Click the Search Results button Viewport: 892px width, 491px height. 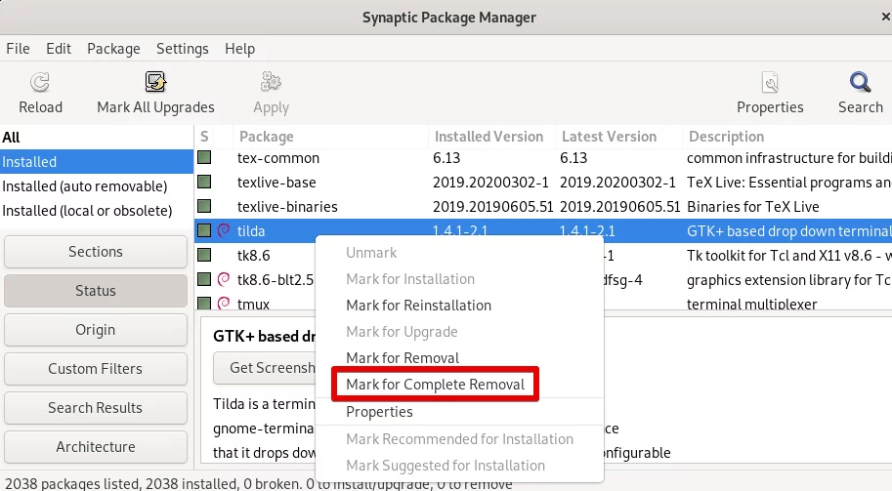coord(96,408)
